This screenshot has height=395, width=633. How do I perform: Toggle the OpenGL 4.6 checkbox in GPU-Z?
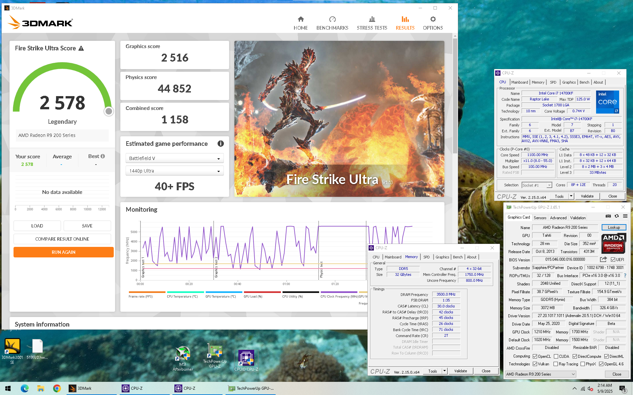click(601, 364)
